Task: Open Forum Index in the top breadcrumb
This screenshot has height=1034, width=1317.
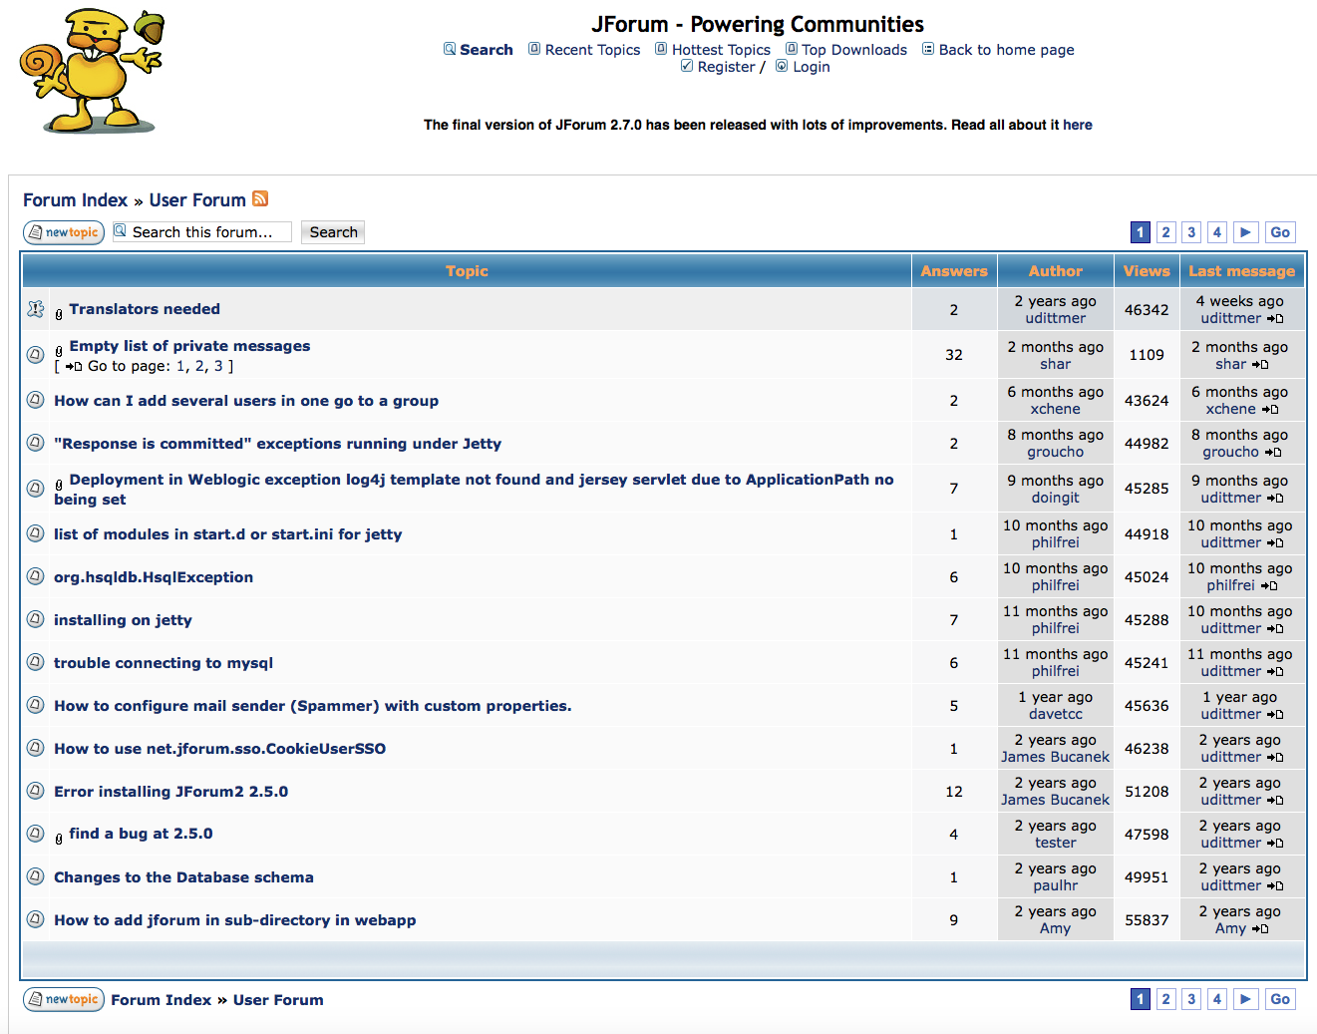Action: [x=76, y=200]
